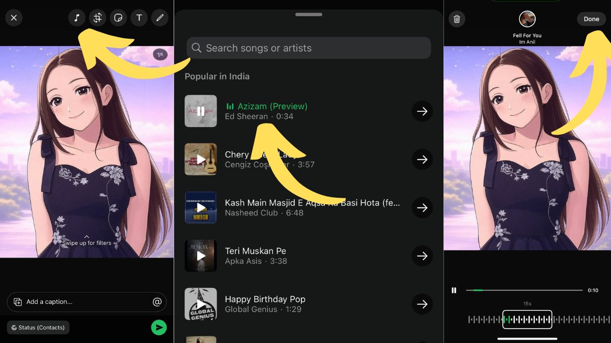Click the song playback progress bar
Screen dimensions: 611x343
(x=524, y=290)
